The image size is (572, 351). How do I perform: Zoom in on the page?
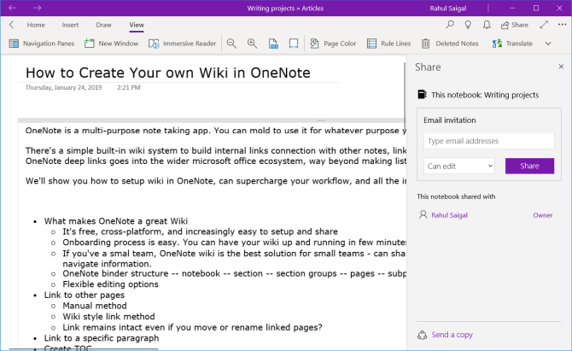252,43
